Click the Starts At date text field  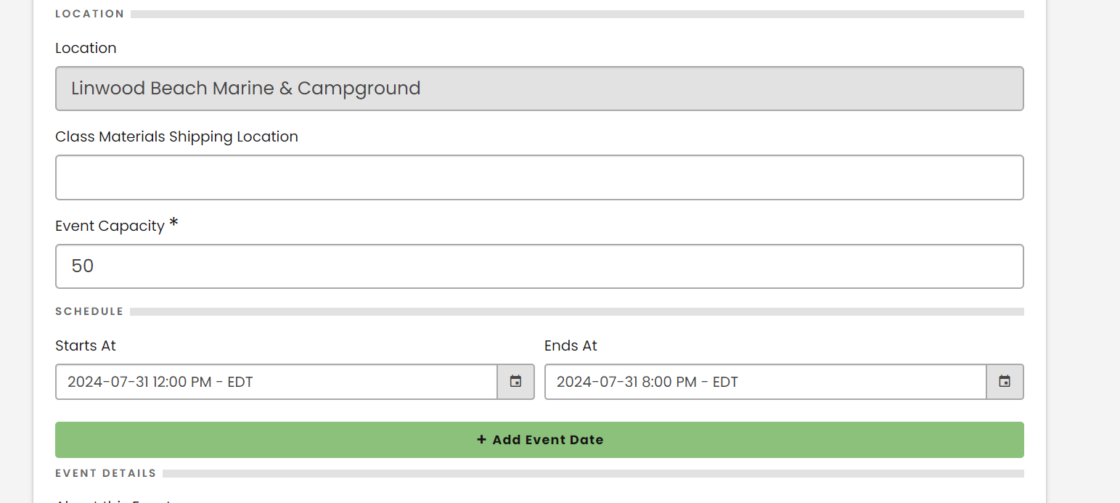276,382
